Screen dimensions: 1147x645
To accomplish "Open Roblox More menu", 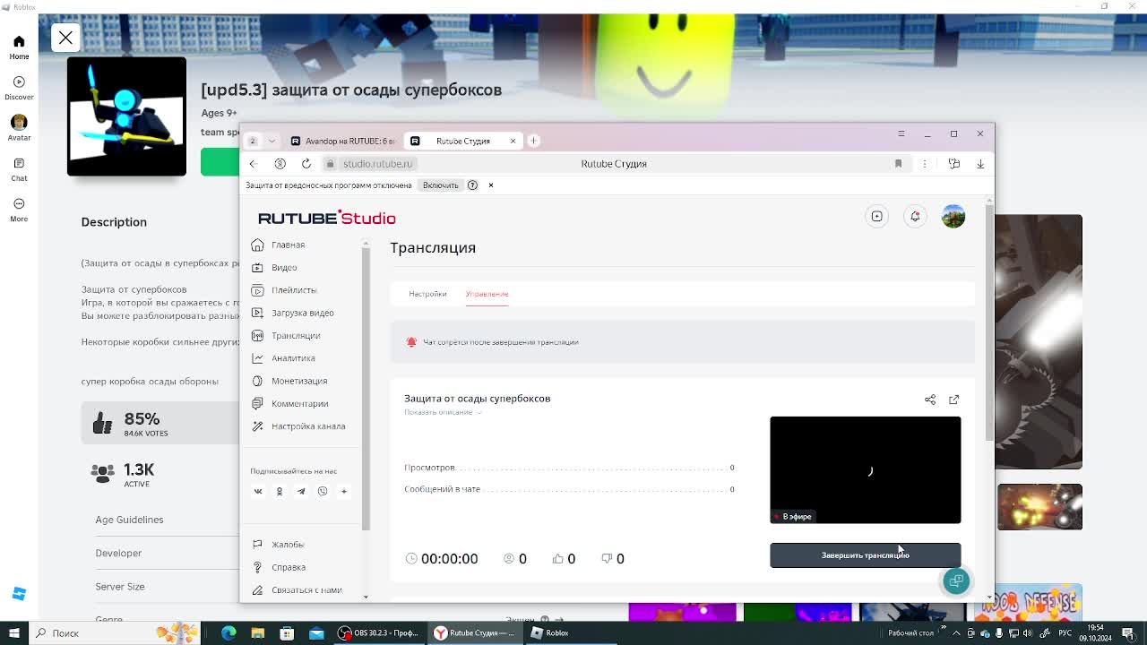I will pos(19,210).
